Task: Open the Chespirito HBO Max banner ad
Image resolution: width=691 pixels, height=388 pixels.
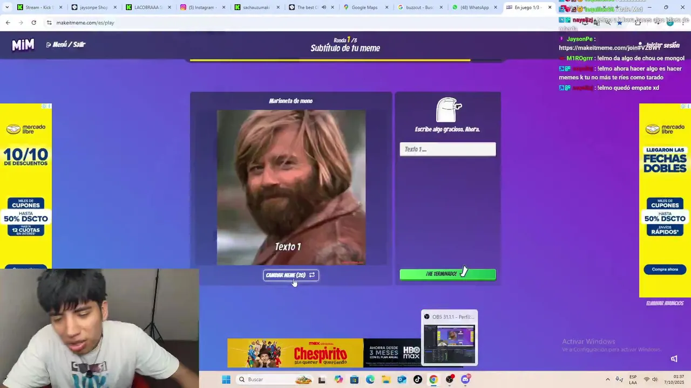Action: [x=324, y=353]
